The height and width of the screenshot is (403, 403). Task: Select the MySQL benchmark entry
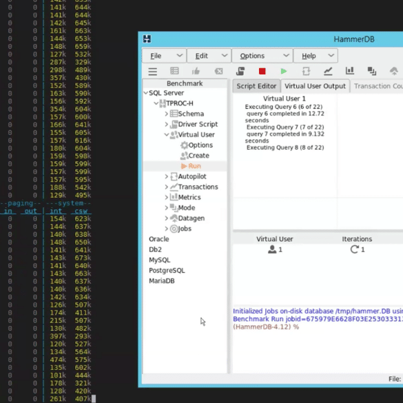(x=159, y=260)
